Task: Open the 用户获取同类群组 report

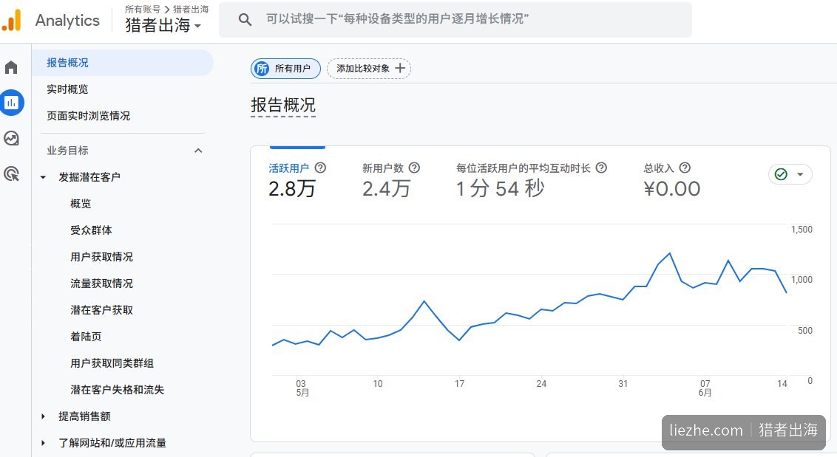Action: (112, 363)
